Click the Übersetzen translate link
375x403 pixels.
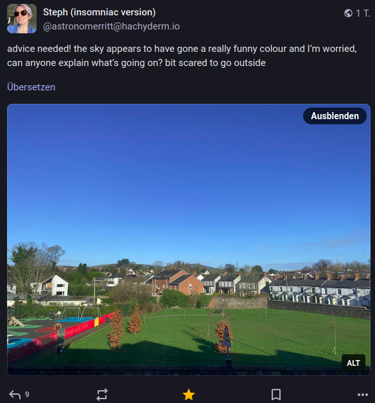pos(31,87)
